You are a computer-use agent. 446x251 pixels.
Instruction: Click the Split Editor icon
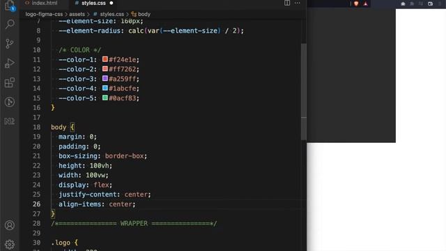287,3
